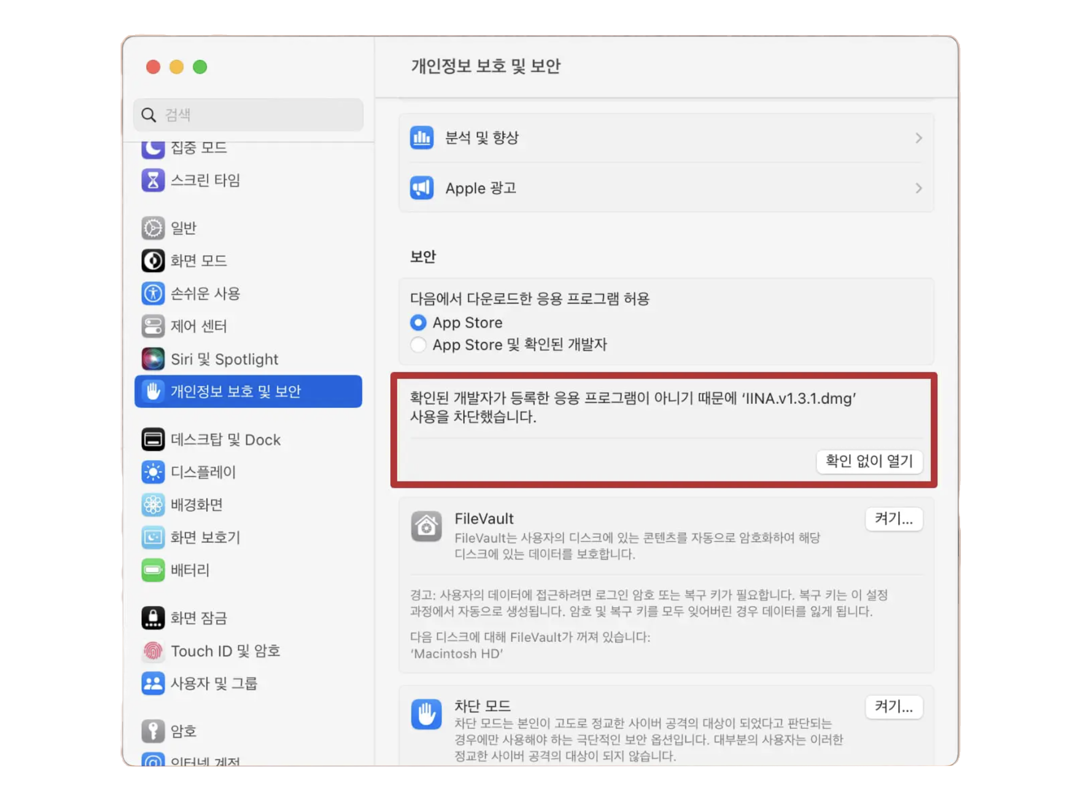The height and width of the screenshot is (807, 1075).
Task: Open 화면 잠금 lock icon item
Action: 153,618
